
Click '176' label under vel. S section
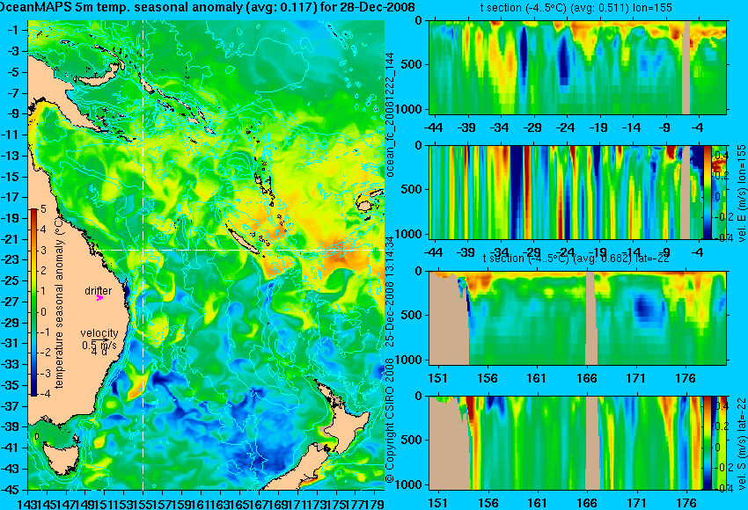tap(687, 503)
